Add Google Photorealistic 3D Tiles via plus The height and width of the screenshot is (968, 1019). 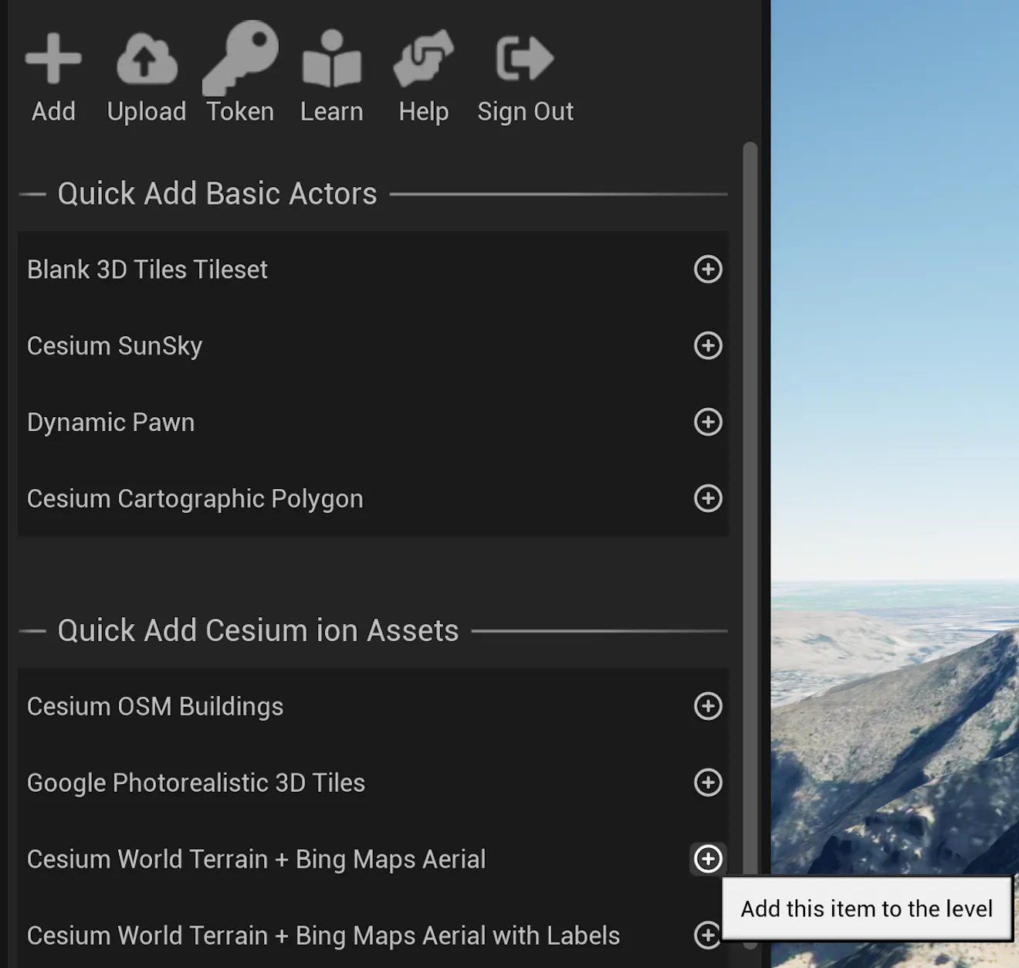click(708, 783)
